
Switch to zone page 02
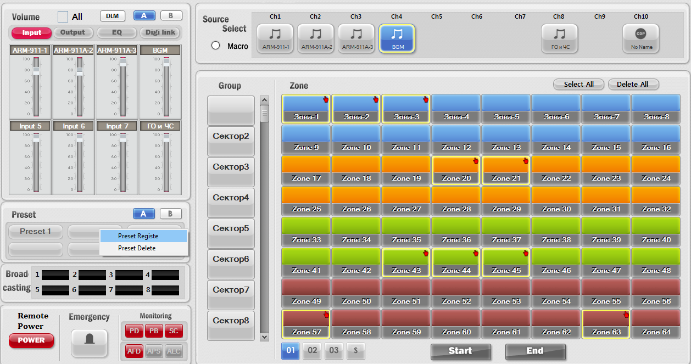(313, 350)
